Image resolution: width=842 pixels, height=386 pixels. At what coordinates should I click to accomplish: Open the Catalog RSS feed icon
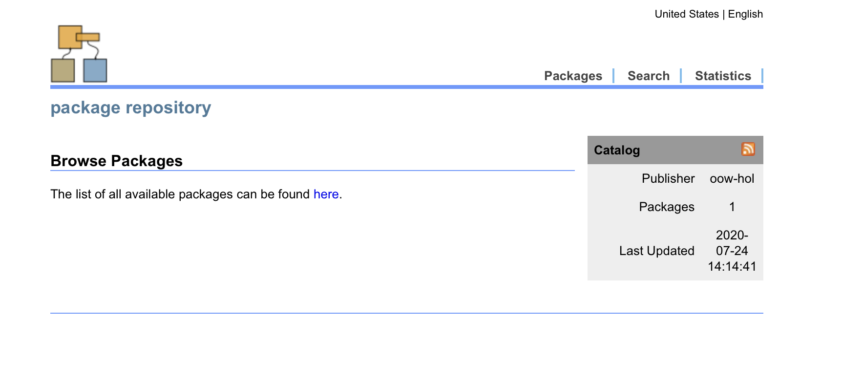point(748,149)
